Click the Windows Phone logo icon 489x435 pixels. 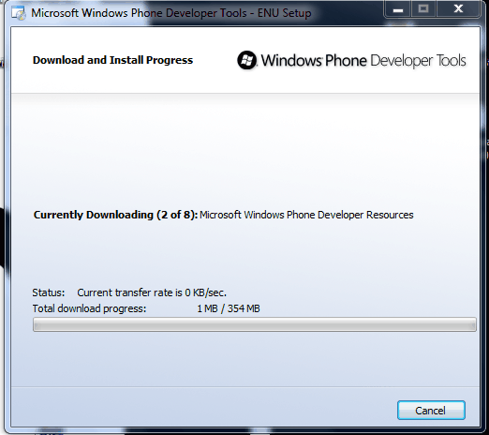pyautogui.click(x=247, y=60)
